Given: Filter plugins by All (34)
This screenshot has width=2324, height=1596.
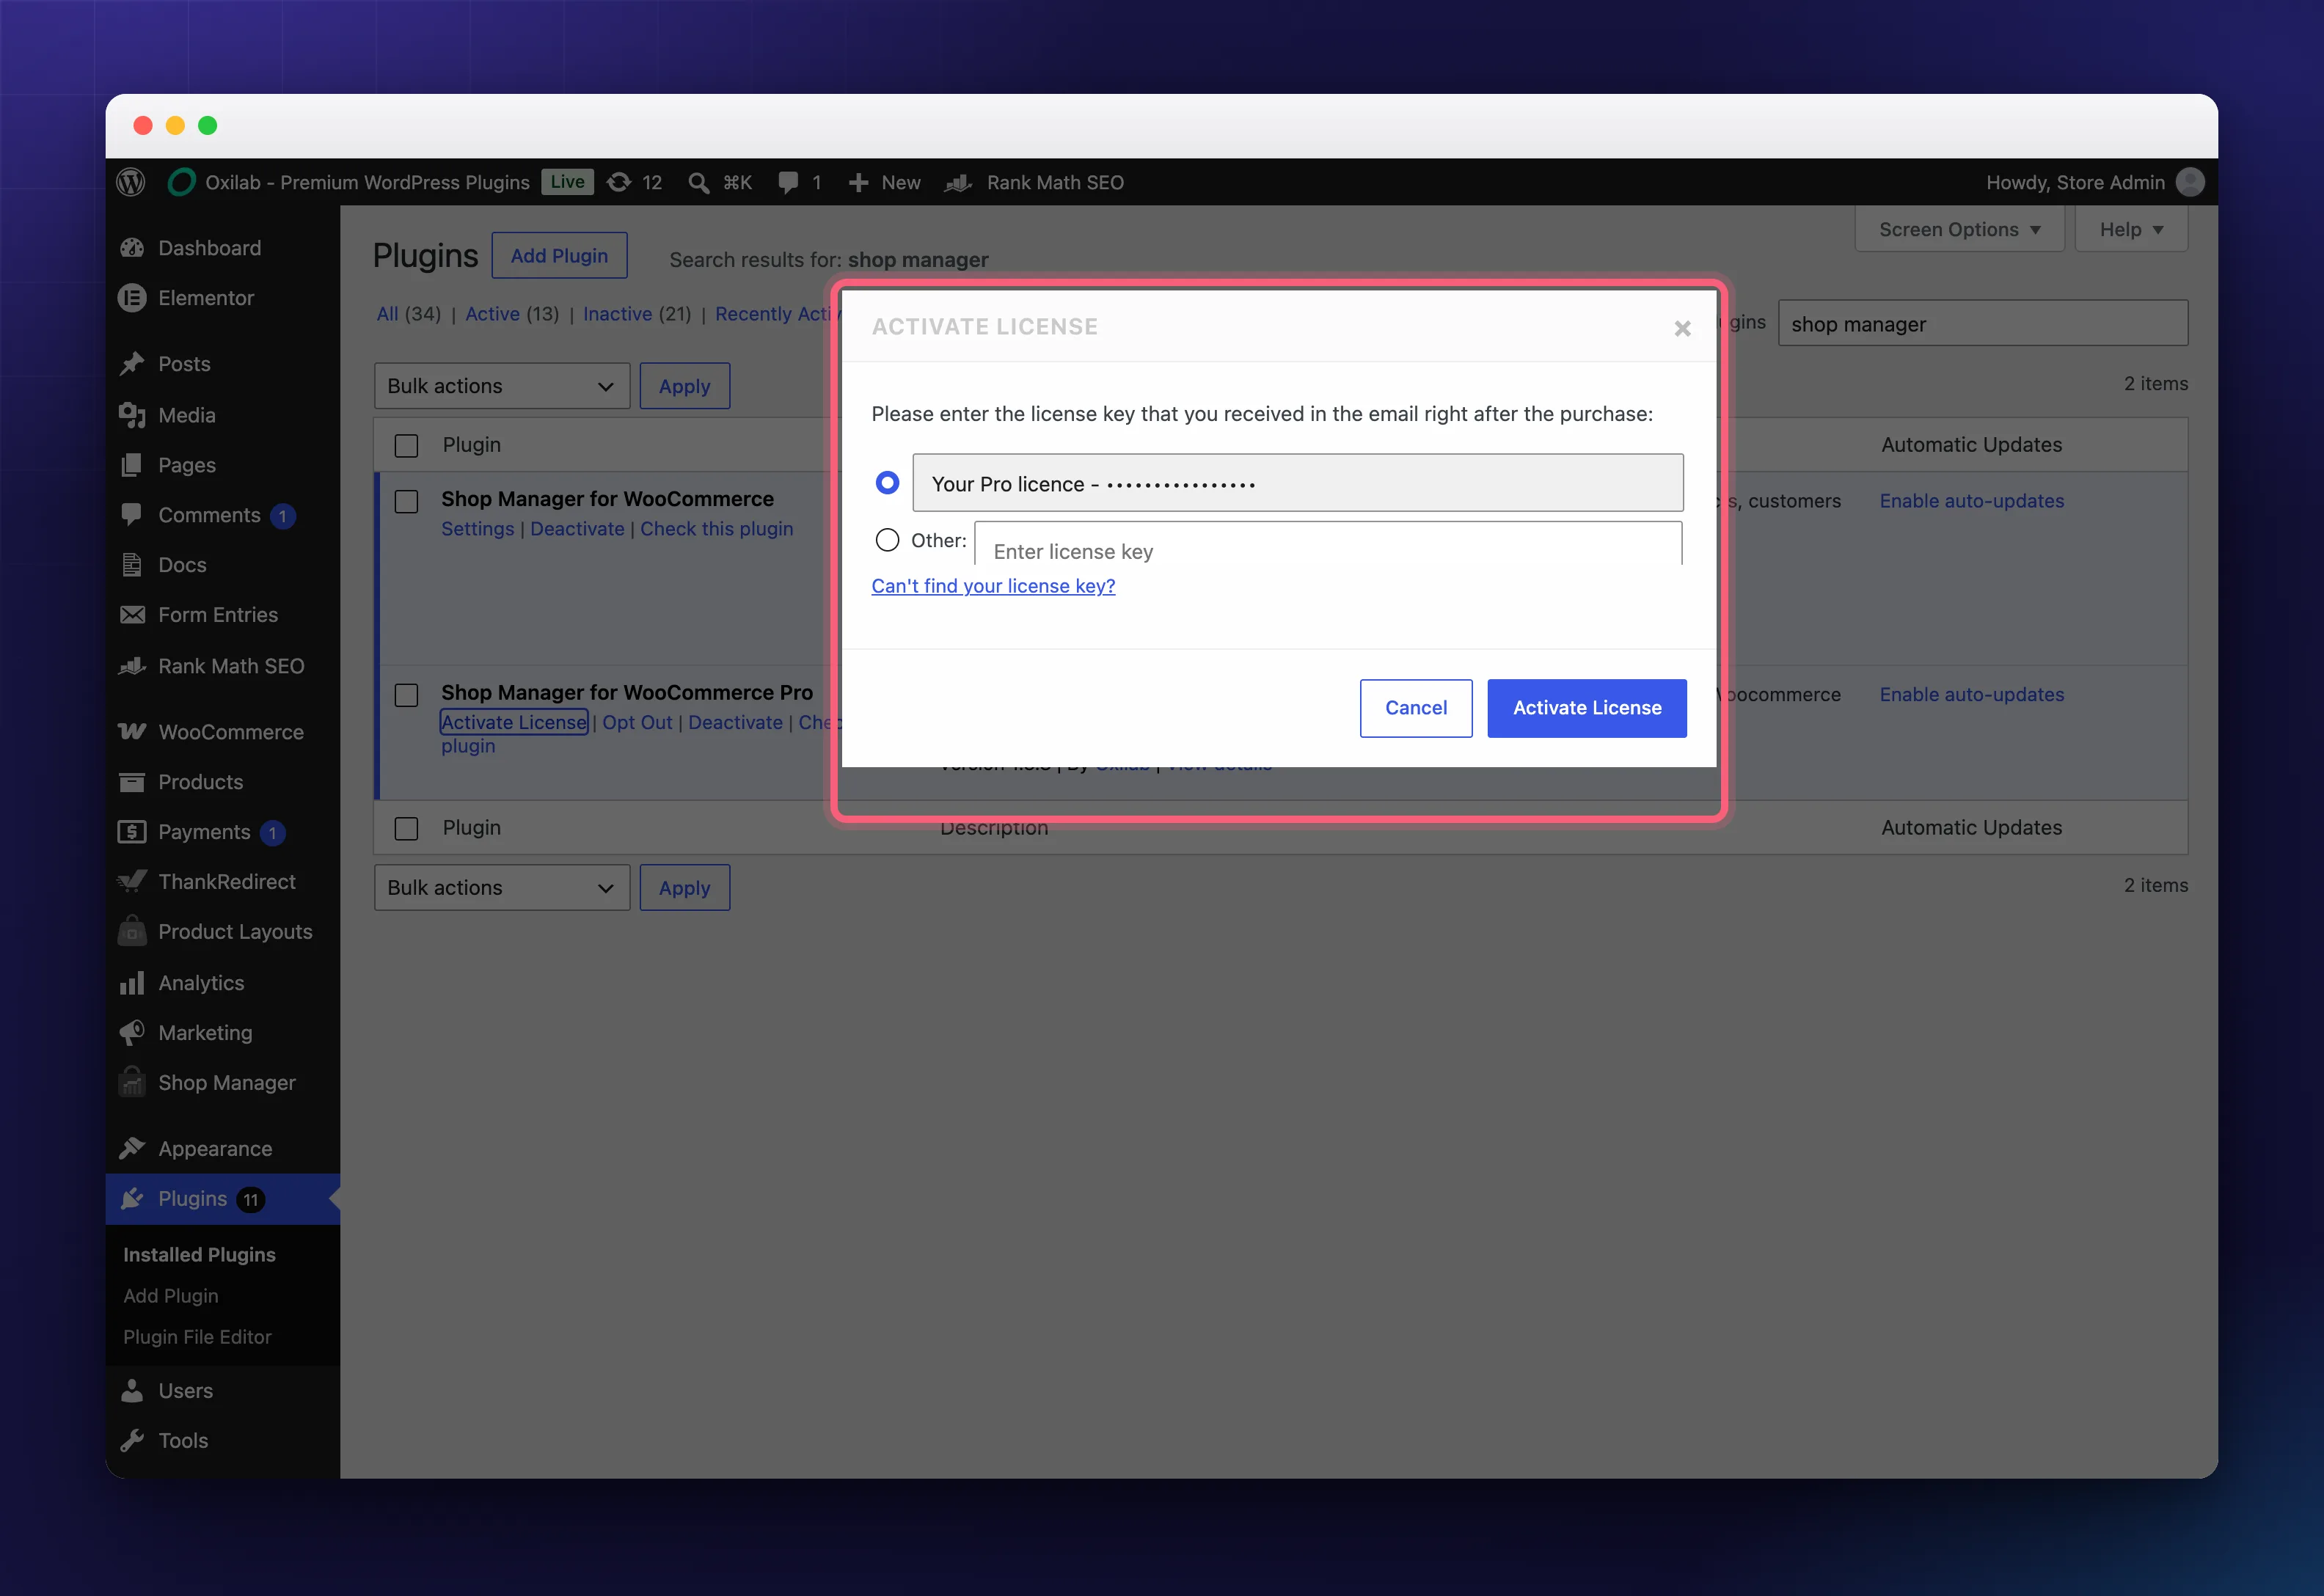Looking at the screenshot, I should 408,314.
